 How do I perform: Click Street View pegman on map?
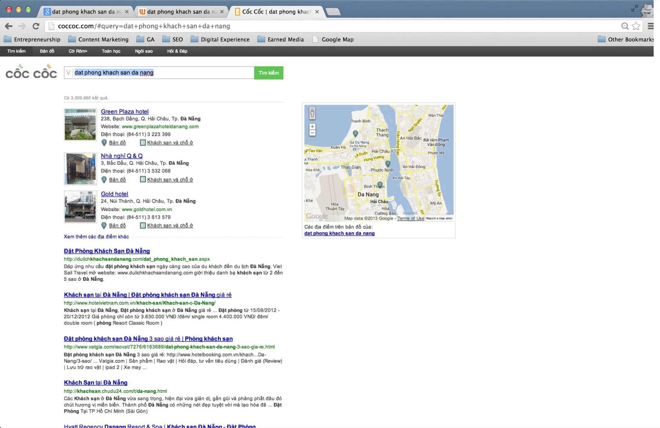(312, 113)
